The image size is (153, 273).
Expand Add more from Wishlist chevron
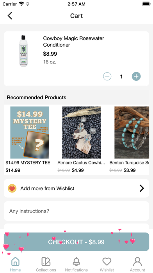point(142,188)
